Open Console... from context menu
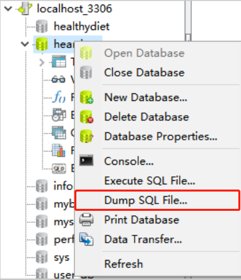Image resolution: width=241 pixels, height=280 pixels. (157, 161)
